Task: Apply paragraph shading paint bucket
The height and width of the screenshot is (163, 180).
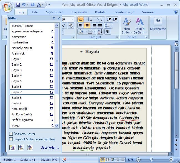Action: tap(81, 31)
